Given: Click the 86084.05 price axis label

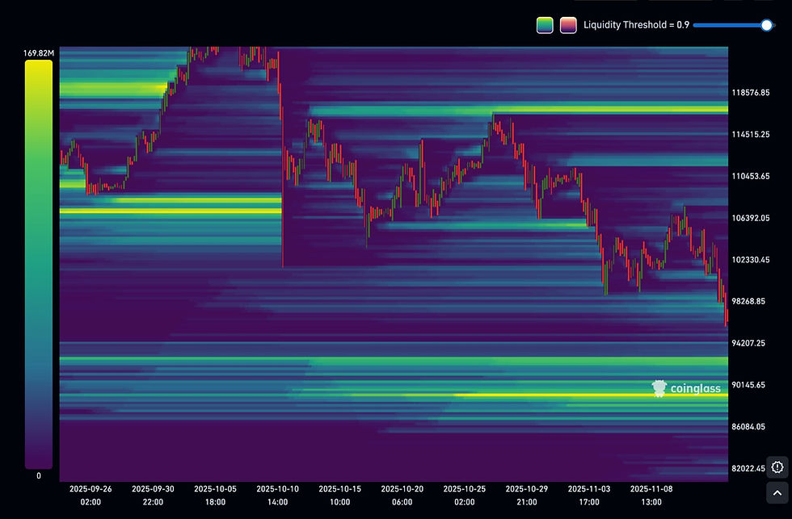Looking at the screenshot, I should (x=748, y=427).
